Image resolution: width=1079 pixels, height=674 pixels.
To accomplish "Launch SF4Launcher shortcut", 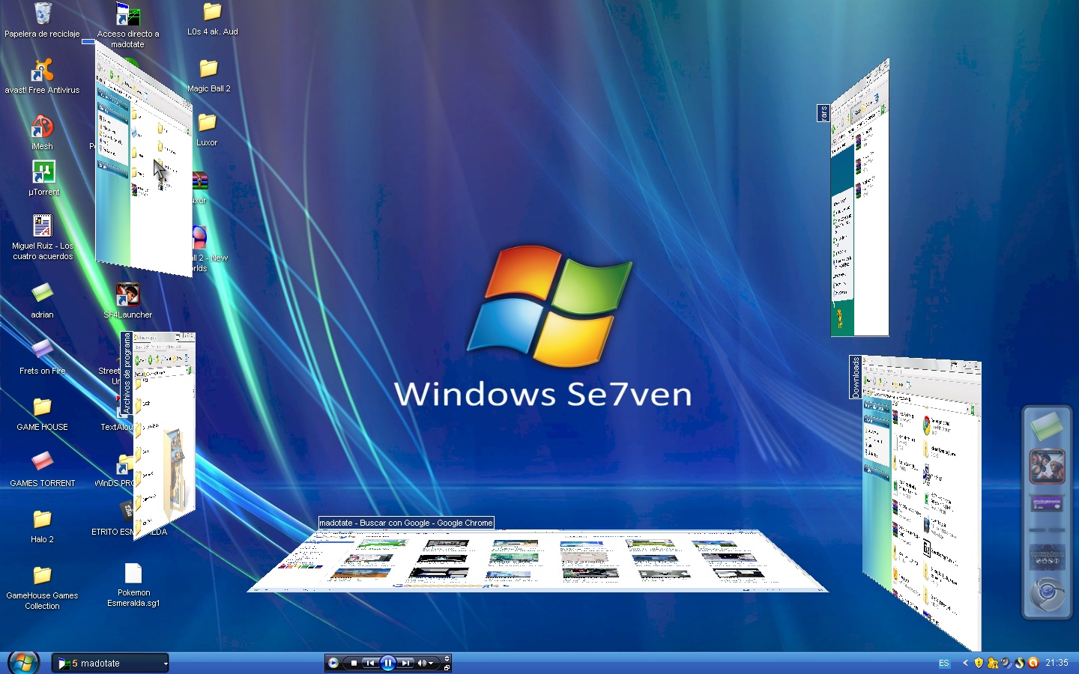I will tap(128, 301).
